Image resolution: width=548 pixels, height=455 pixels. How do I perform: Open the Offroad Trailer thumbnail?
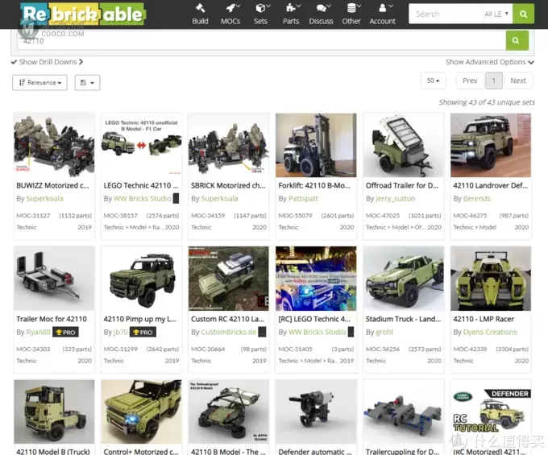[403, 145]
